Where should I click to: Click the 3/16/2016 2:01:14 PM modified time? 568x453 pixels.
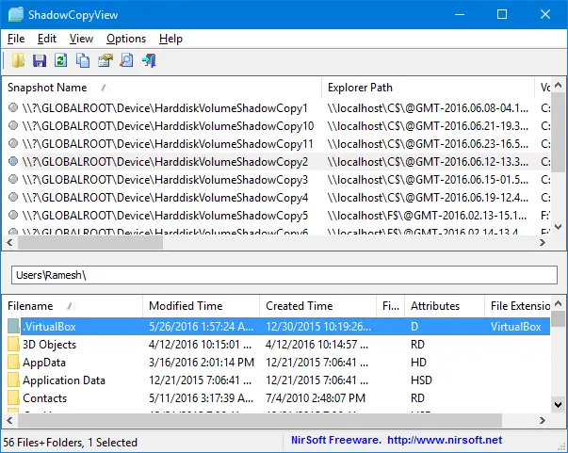(x=202, y=363)
